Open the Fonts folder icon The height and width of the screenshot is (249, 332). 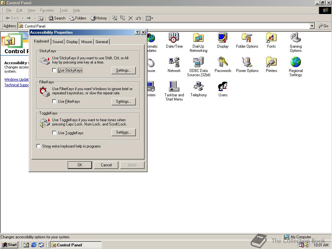(x=271, y=40)
